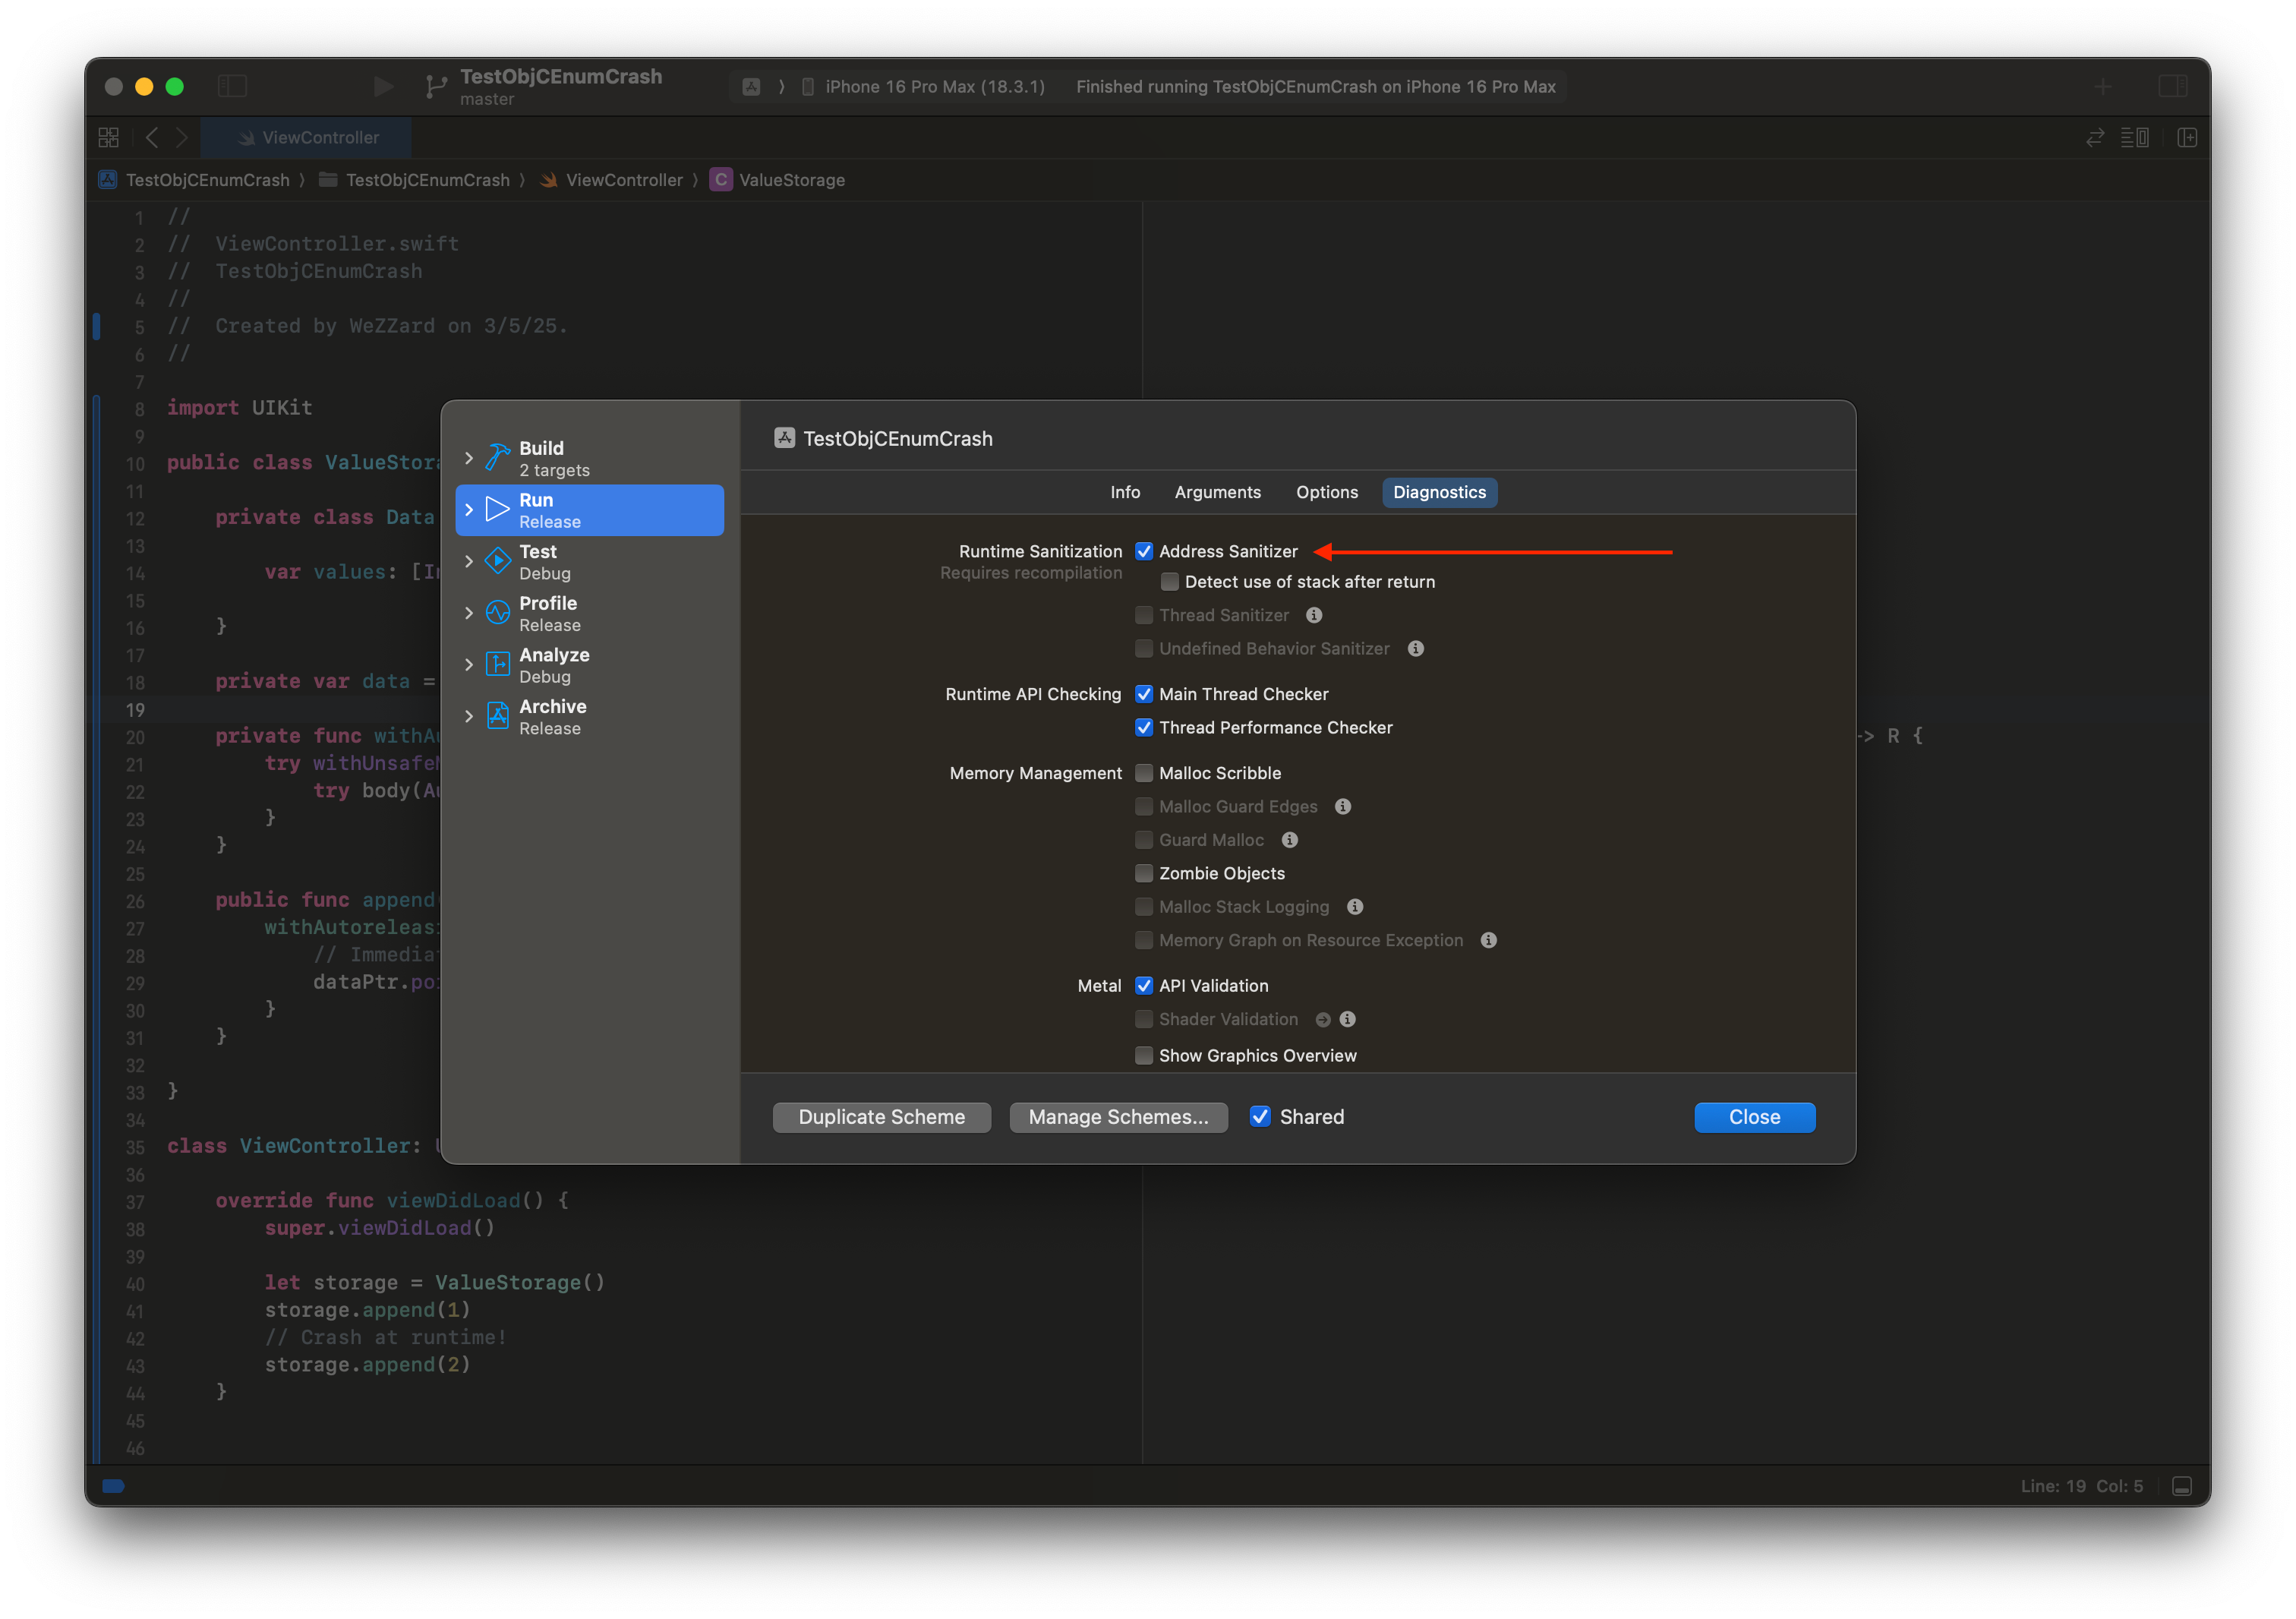Click the TestObjCEnumCrash folder breadcrumb
2296x1619 pixels.
click(414, 180)
